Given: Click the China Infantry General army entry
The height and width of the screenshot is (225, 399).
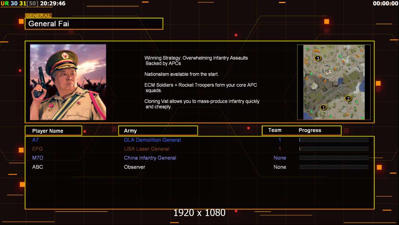Looking at the screenshot, I should (150, 158).
